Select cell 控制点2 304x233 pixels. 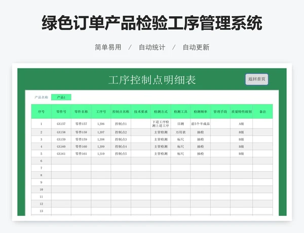(121, 132)
